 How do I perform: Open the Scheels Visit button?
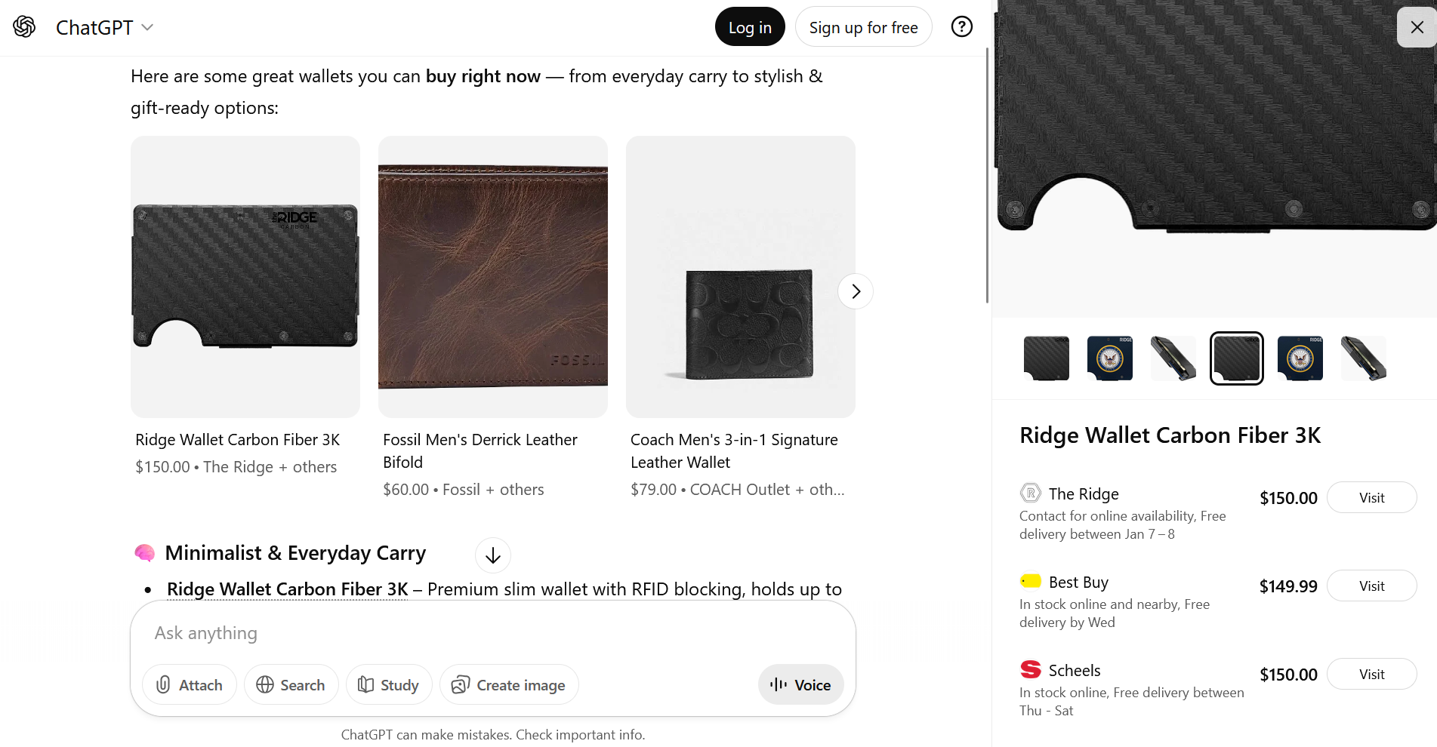[x=1371, y=674]
